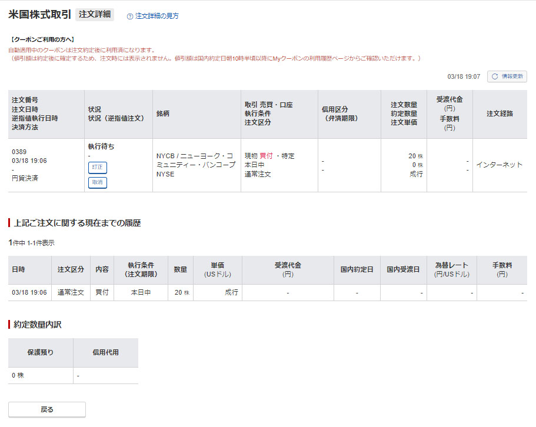Viewport: 536px width, 427px height.
Task: Click order number 0389
Action: [x=19, y=151]
